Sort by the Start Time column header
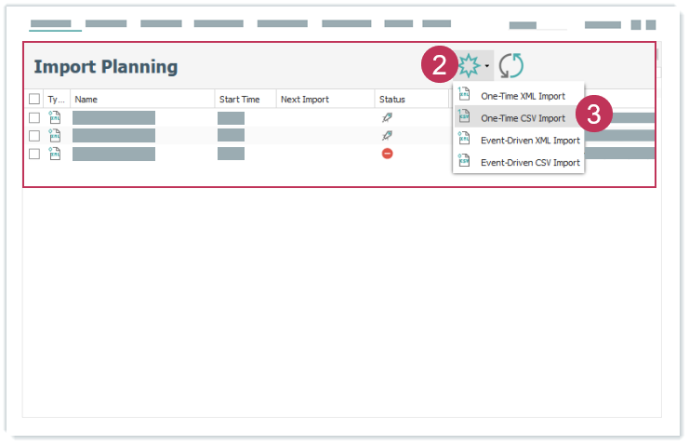689x445 pixels. click(x=245, y=100)
